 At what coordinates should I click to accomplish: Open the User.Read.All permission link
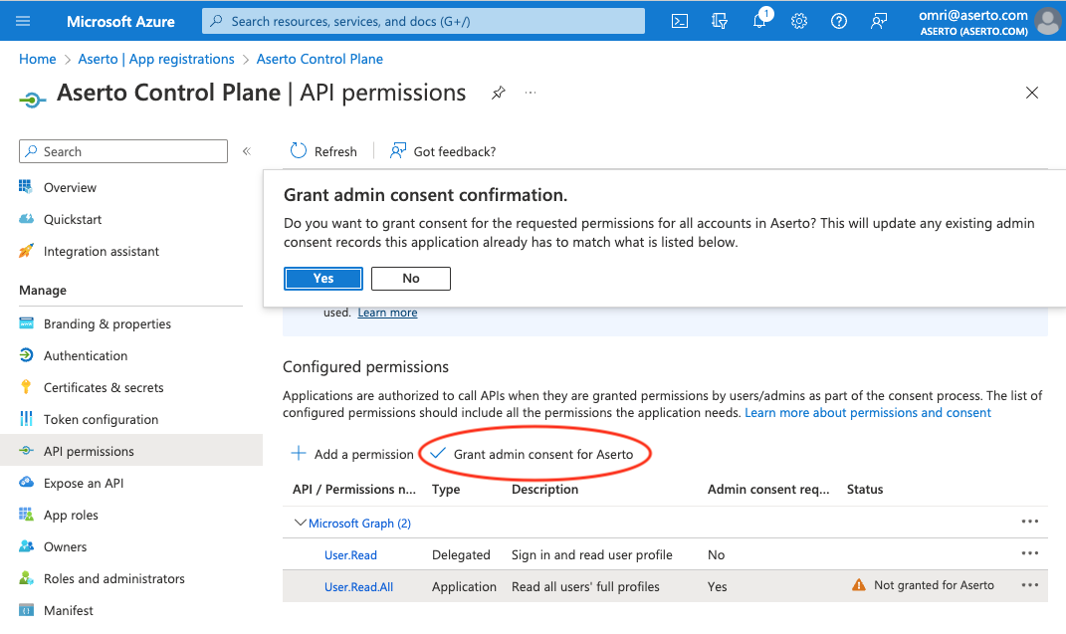[x=358, y=587]
